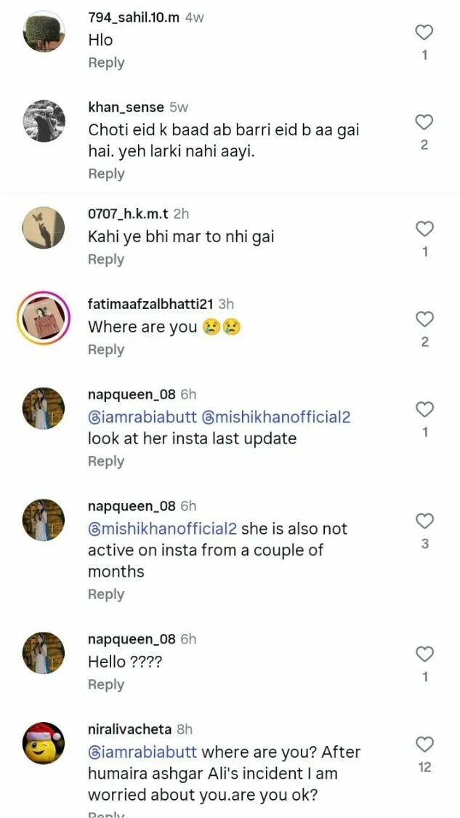The image size is (460, 818).
Task: Reply to khan_sense's comment
Action: coord(106,174)
